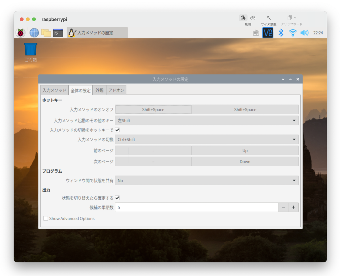Launch the web browser from the taskbar

34,33
